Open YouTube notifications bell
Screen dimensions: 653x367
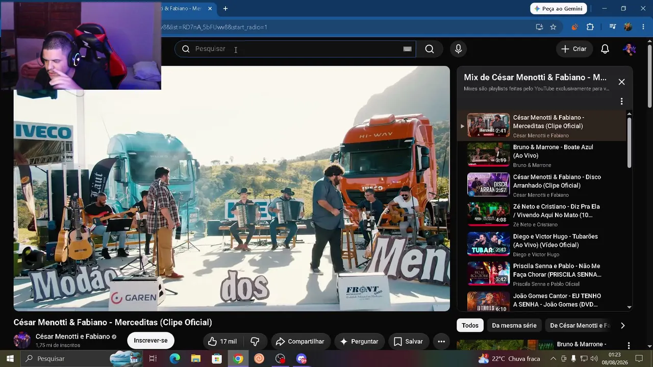605,49
